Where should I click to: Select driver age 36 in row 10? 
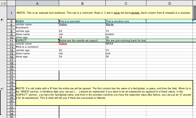click(126, 37)
